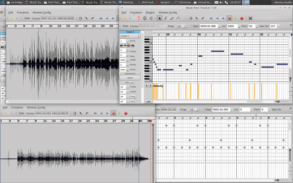
Task: Click rewind button in Track 4 window
Action: point(217,18)
